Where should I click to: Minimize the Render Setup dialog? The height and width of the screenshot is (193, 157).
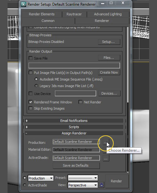tap(103, 3)
